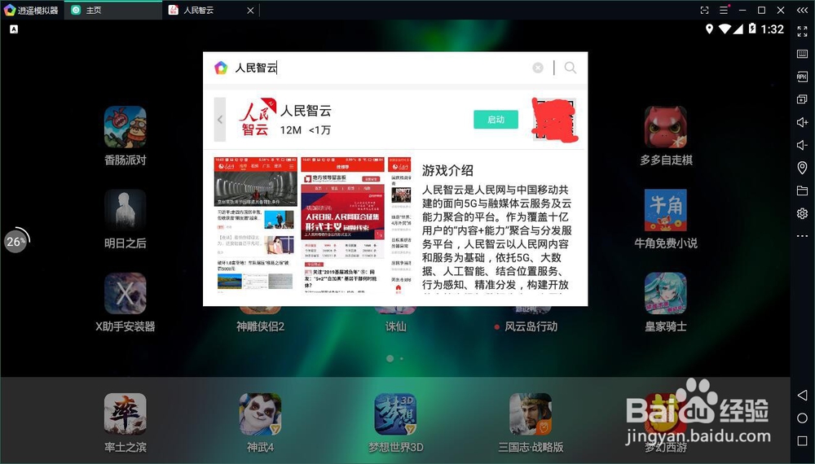Launch 率土之滨 from the dock
This screenshot has width=815, height=464.
(x=125, y=414)
